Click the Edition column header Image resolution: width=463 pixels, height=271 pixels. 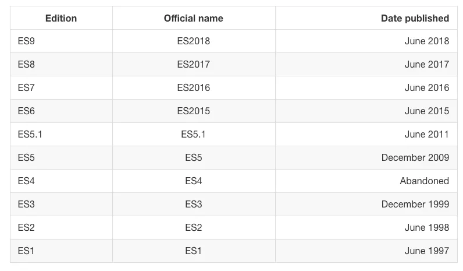coord(61,18)
